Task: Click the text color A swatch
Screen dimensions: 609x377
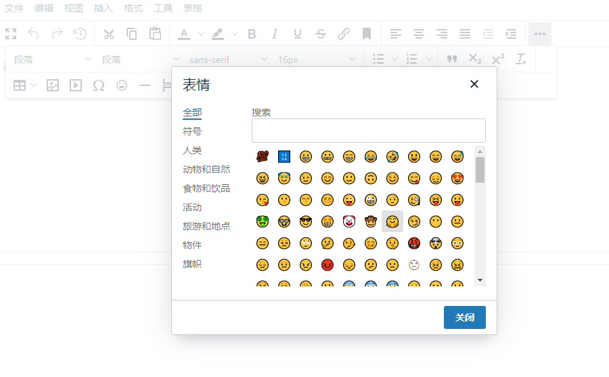Action: click(183, 34)
